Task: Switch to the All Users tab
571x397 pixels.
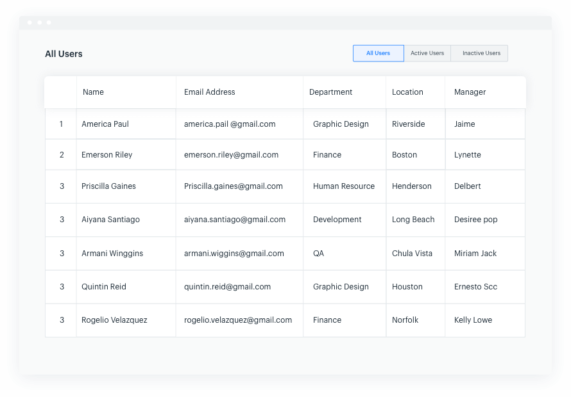Action: click(378, 53)
